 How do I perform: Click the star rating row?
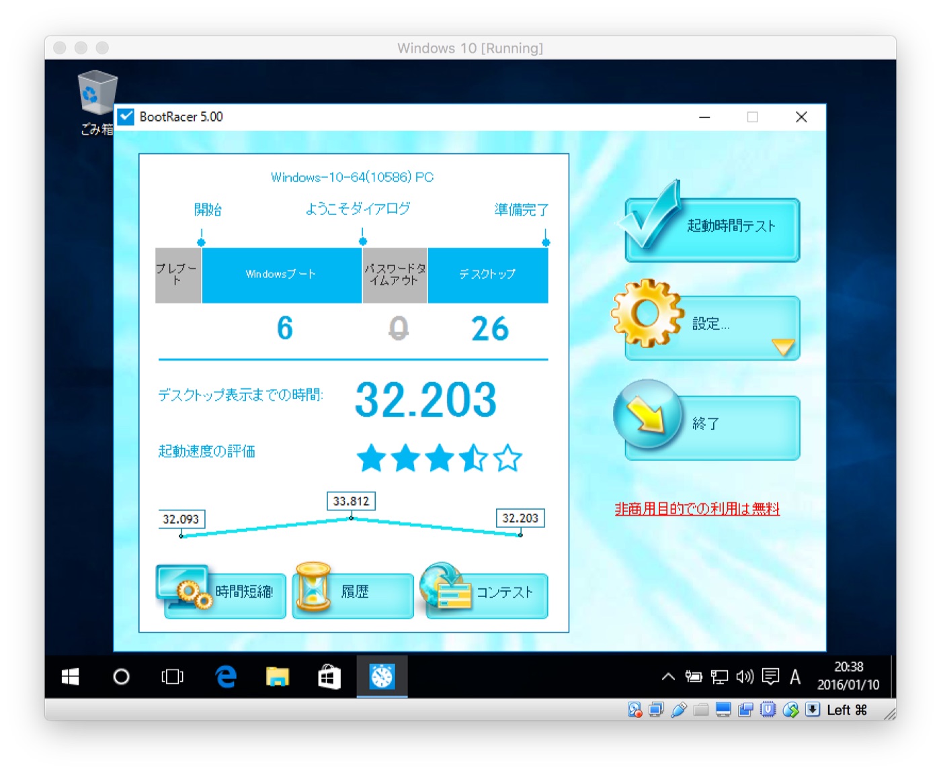point(440,458)
